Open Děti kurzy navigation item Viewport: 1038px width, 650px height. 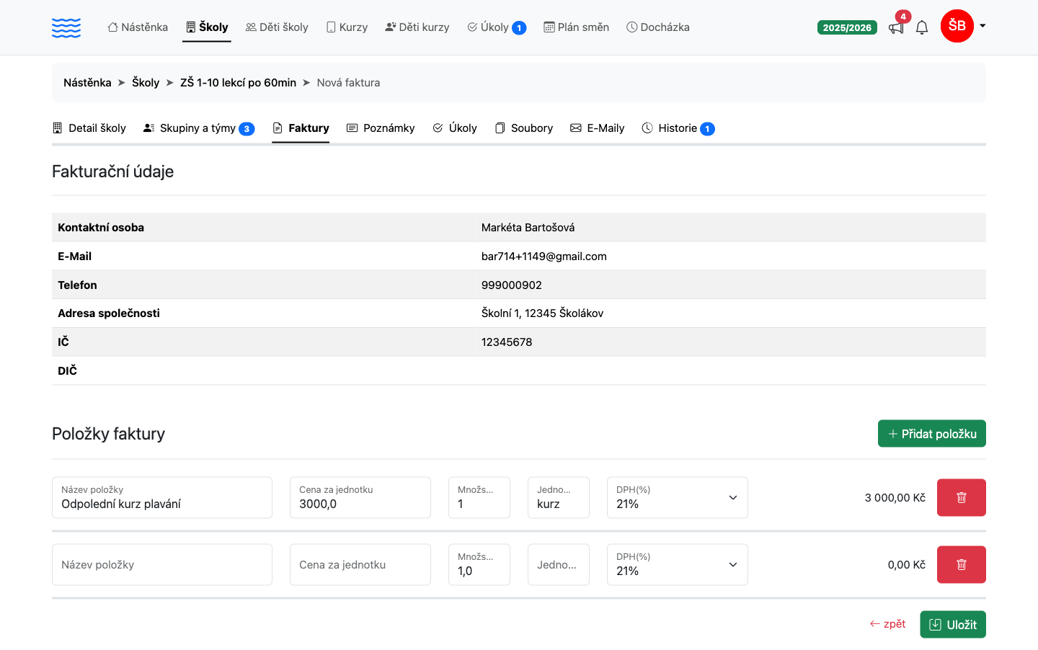pyautogui.click(x=417, y=27)
